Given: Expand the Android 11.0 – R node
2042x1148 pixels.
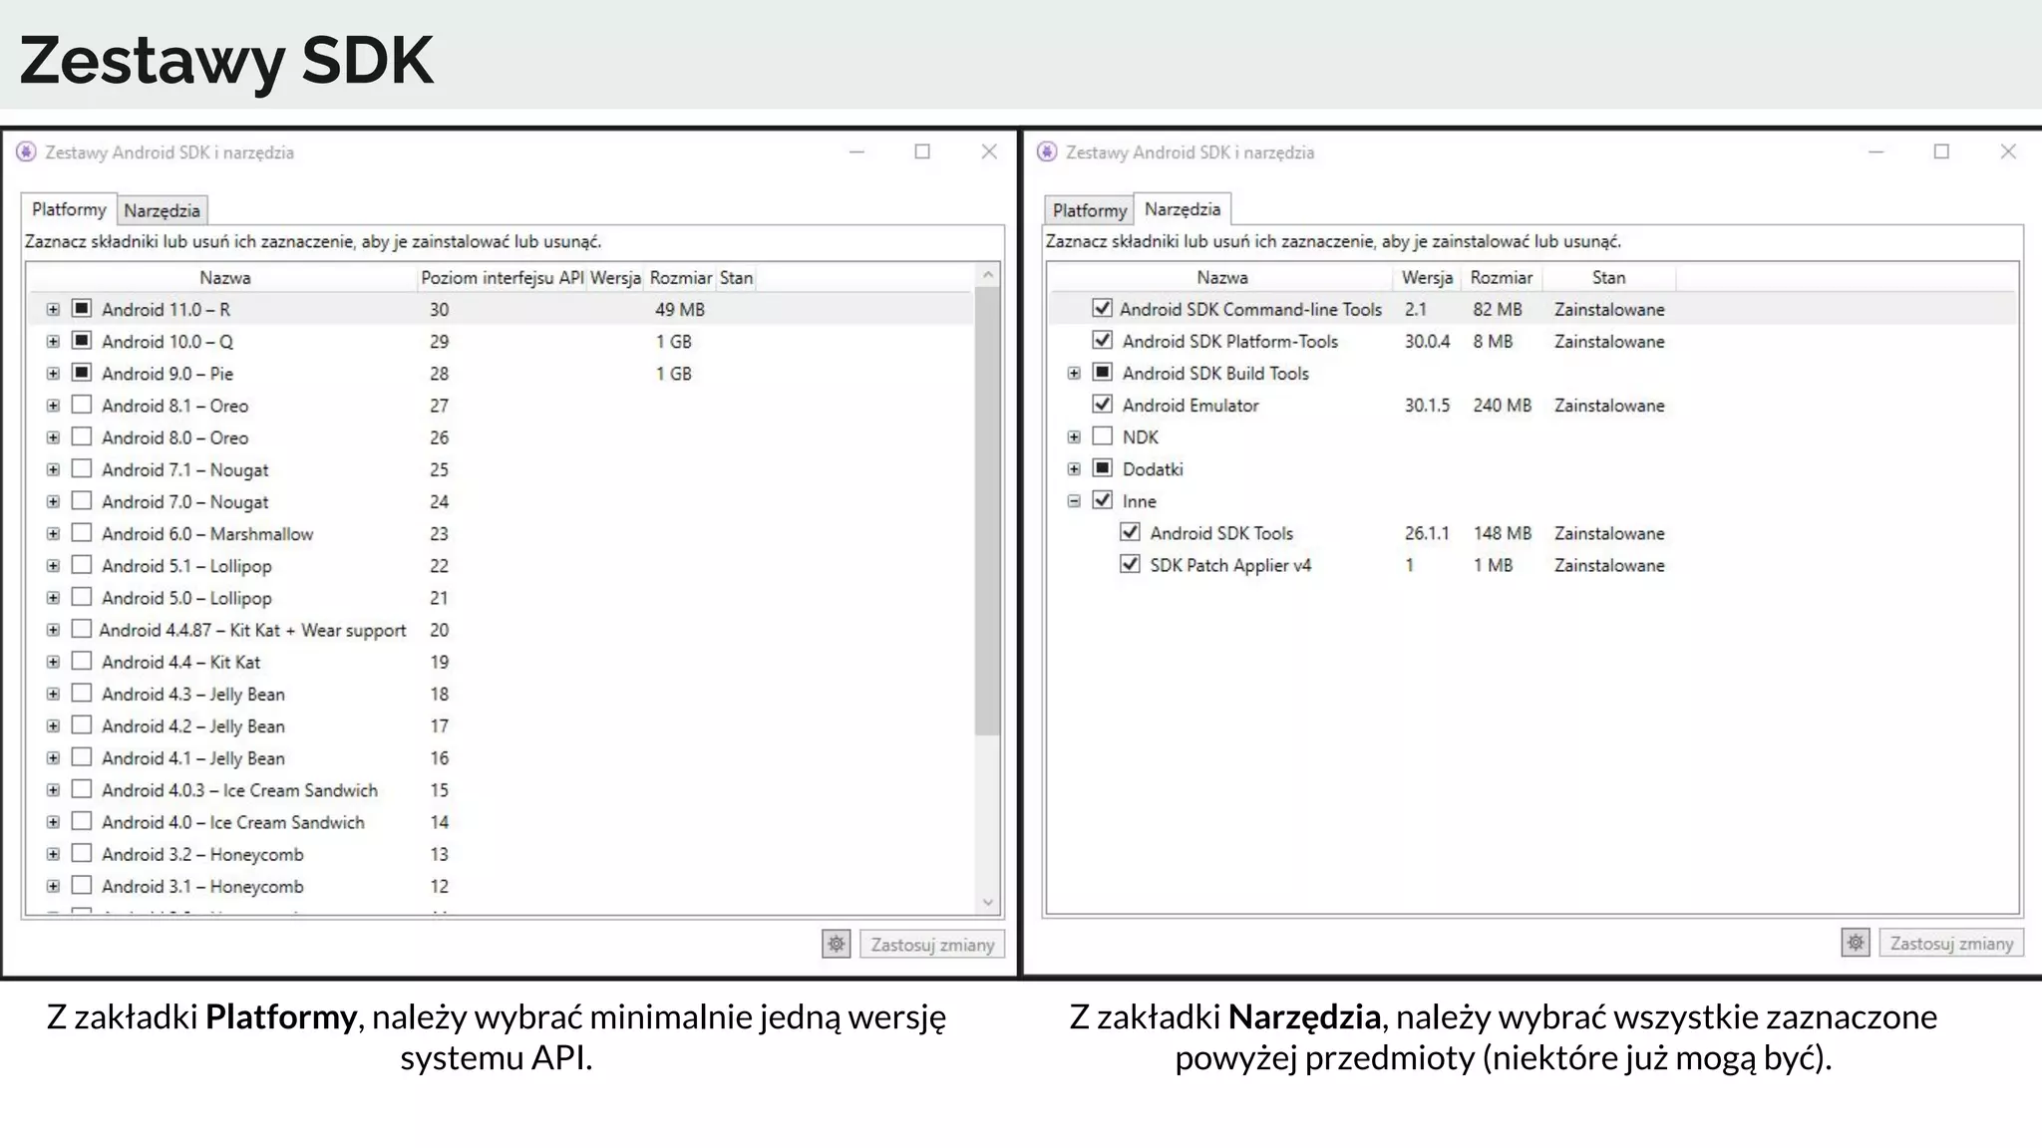Looking at the screenshot, I should (x=53, y=310).
